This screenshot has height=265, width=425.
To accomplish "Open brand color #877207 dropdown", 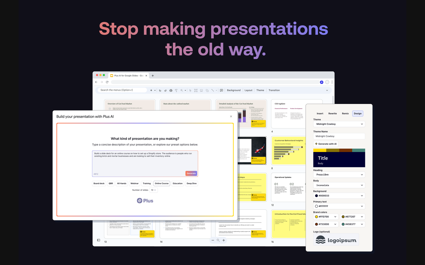I will tap(353, 217).
